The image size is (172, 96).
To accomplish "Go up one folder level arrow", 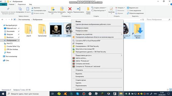I will pyautogui.click(x=12, y=19).
